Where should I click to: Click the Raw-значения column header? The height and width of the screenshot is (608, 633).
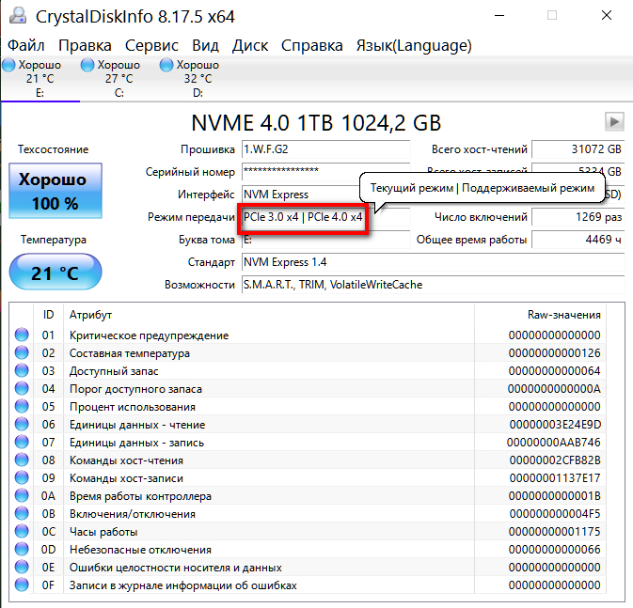pyautogui.click(x=540, y=315)
